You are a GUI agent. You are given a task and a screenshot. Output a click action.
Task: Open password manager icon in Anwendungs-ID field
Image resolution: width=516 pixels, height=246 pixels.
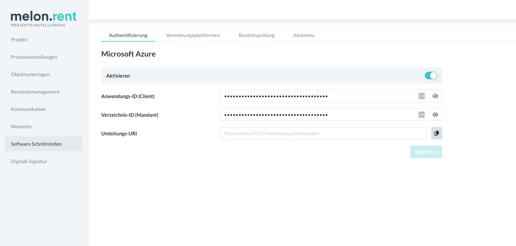point(422,96)
